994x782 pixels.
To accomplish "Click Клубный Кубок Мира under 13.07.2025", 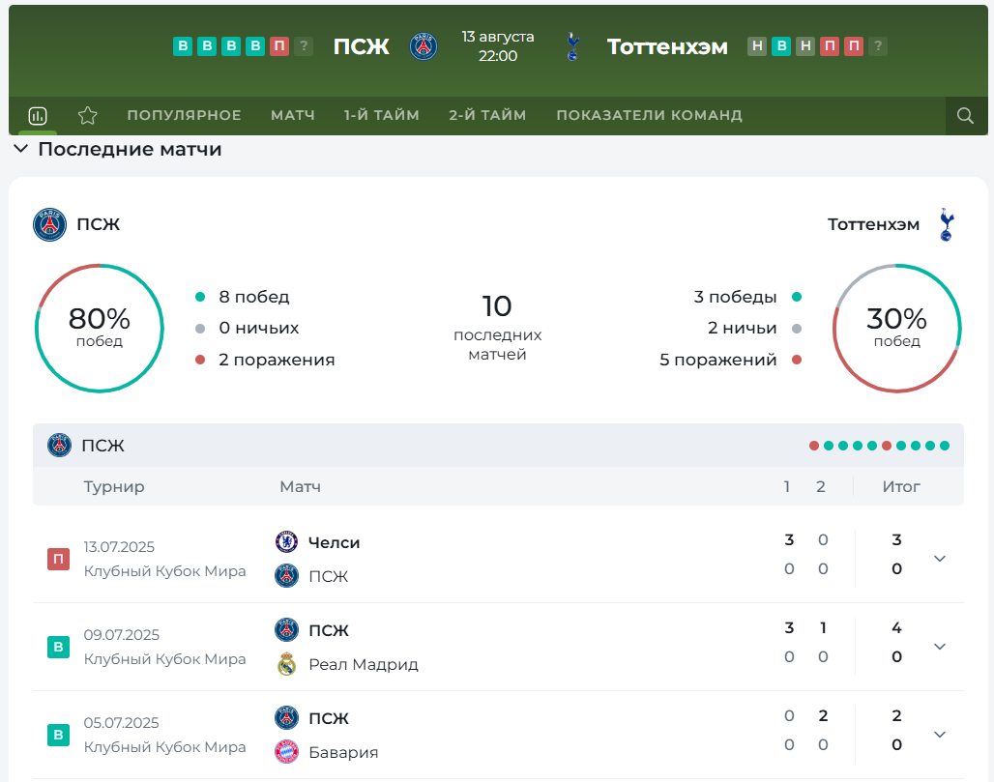I will tap(164, 571).
